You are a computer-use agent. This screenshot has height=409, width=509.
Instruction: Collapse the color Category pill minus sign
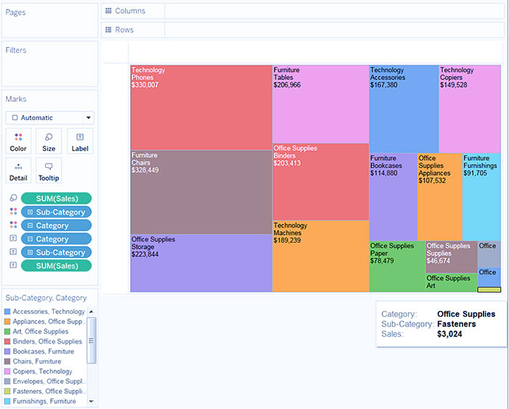31,225
